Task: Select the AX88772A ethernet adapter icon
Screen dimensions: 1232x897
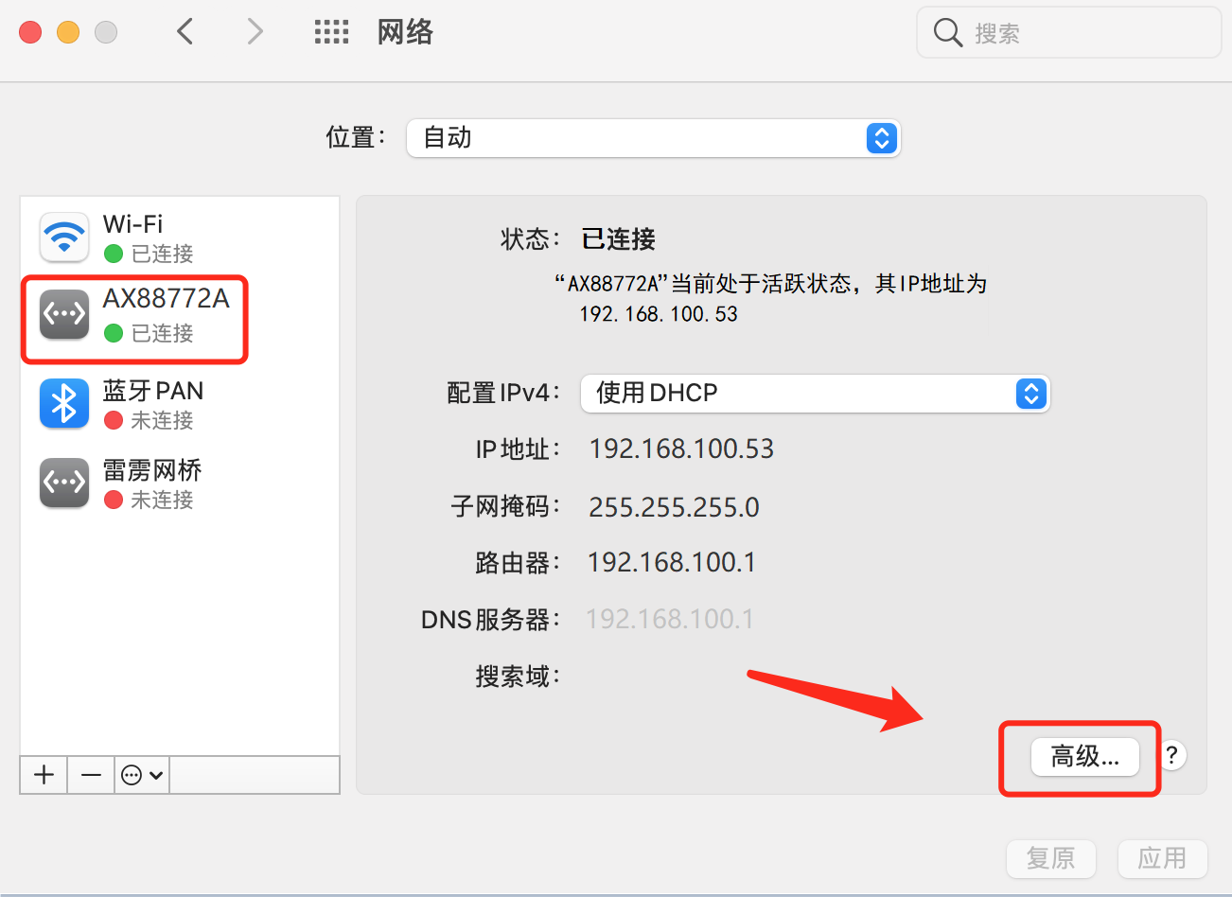Action: point(63,315)
